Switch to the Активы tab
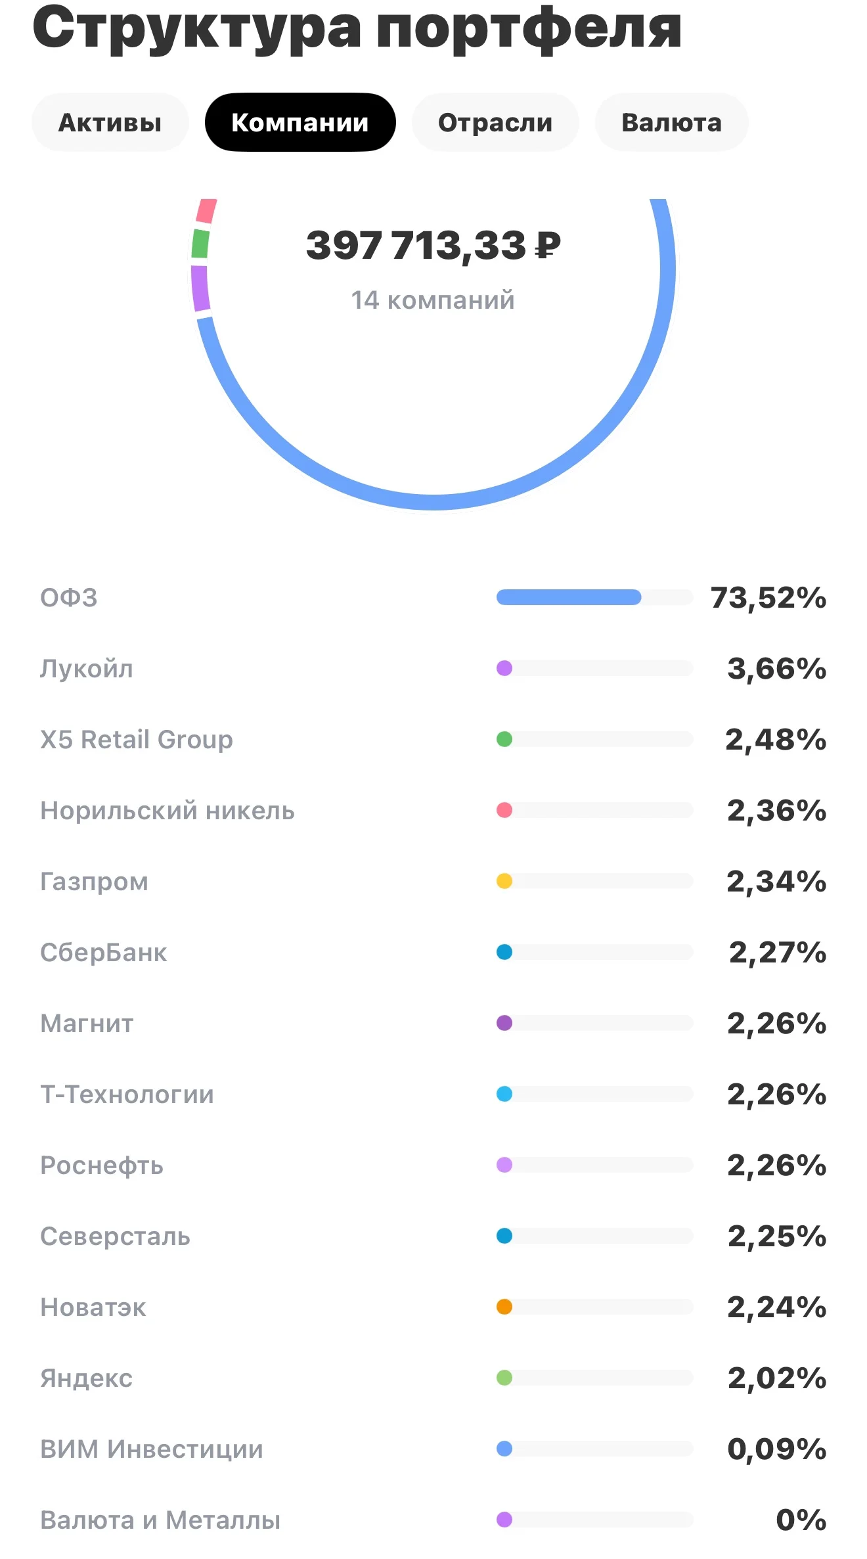 click(110, 123)
